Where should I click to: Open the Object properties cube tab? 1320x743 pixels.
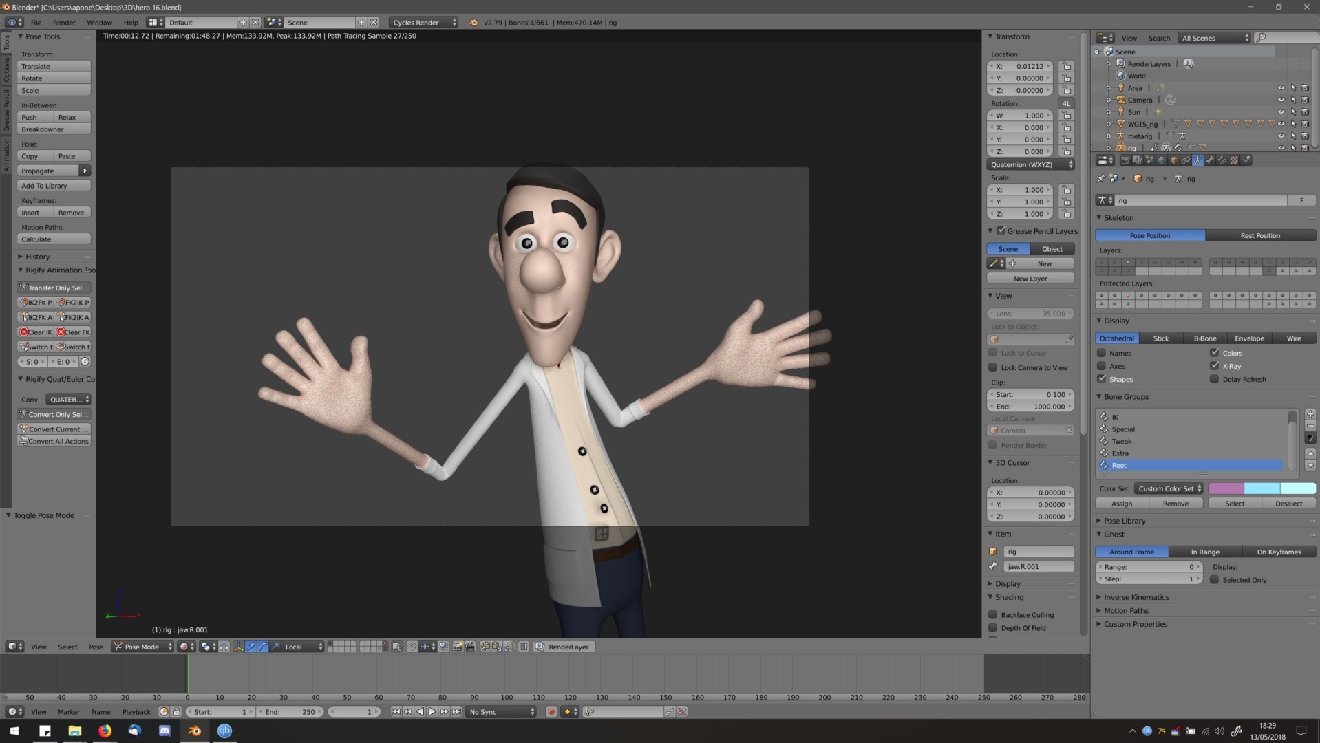[1174, 160]
